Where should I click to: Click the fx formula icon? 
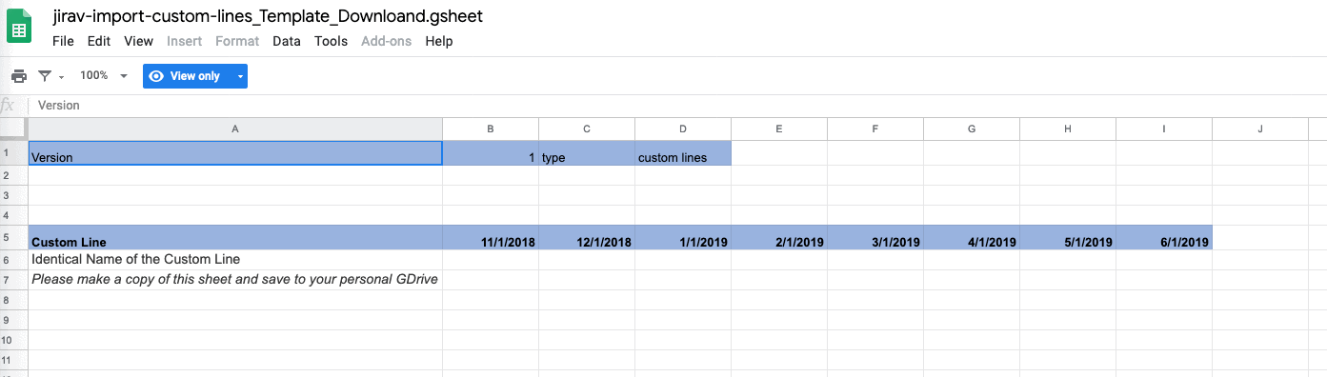8,106
